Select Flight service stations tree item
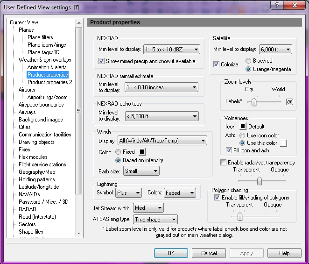309x264 pixels. coord(42,164)
